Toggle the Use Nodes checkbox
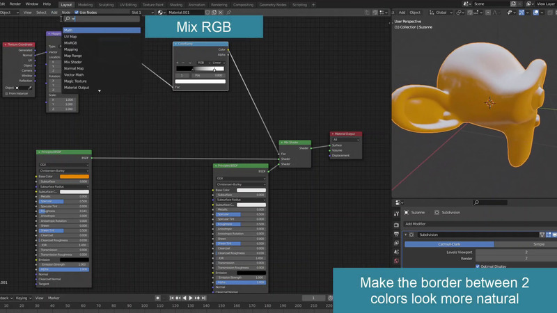Image resolution: width=557 pixels, height=313 pixels. tap(77, 13)
